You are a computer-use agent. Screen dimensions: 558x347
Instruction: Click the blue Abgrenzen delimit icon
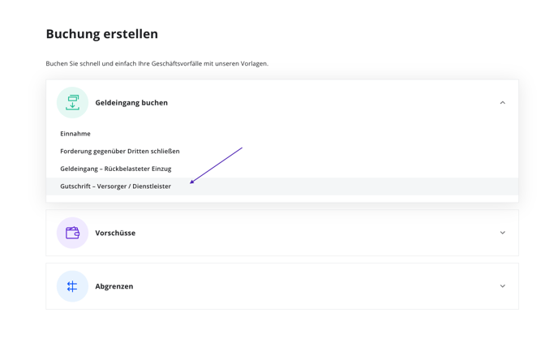(x=72, y=286)
